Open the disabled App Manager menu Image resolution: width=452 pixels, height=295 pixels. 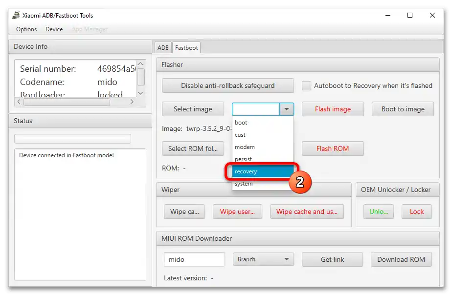90,29
